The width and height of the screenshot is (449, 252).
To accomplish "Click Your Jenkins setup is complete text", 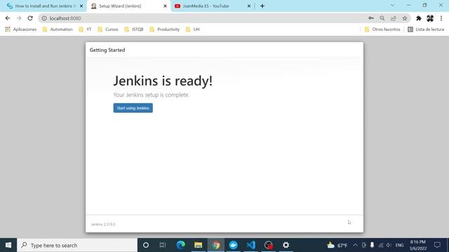I will 152,95.
